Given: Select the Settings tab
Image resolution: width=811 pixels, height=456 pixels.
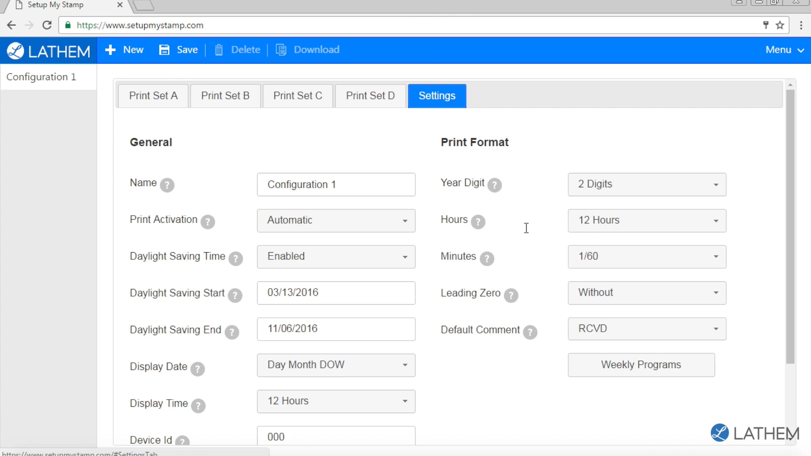Looking at the screenshot, I should click(437, 96).
